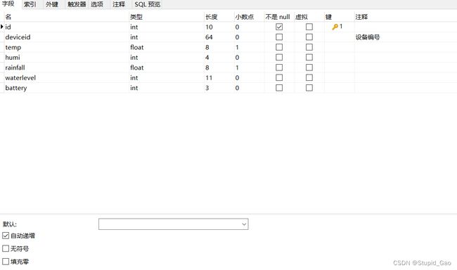457x270 pixels.
Task: Check 不是 null for the temp field
Action: pos(279,47)
